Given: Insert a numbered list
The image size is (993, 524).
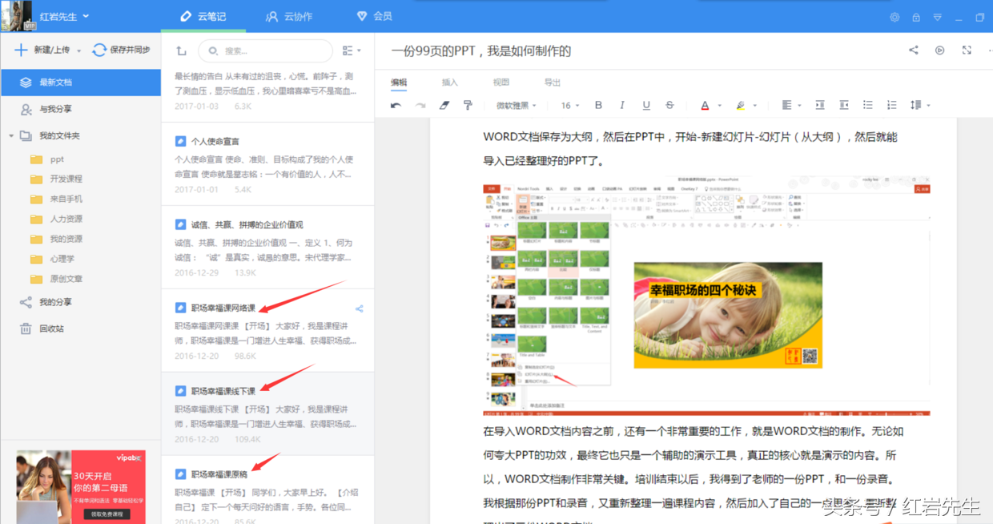Looking at the screenshot, I should (x=892, y=105).
